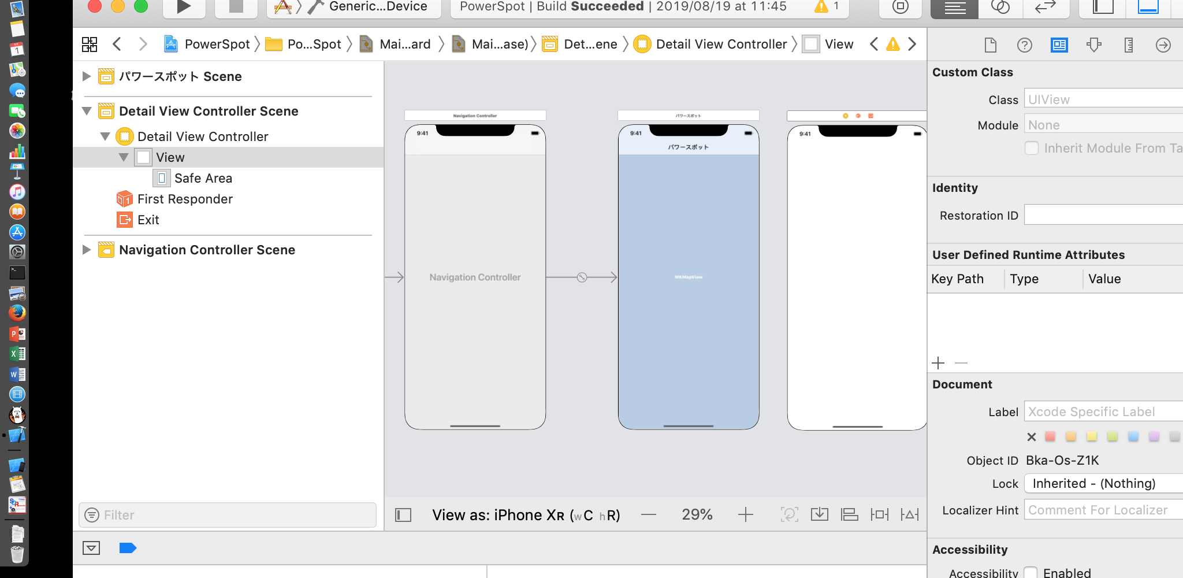This screenshot has width=1183, height=578.
Task: Check Inherit Module From Target
Action: tap(1031, 149)
